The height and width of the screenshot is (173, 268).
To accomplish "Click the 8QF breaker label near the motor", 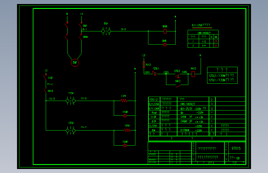I will 85,26.
